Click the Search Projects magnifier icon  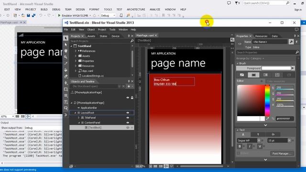click(x=132, y=41)
